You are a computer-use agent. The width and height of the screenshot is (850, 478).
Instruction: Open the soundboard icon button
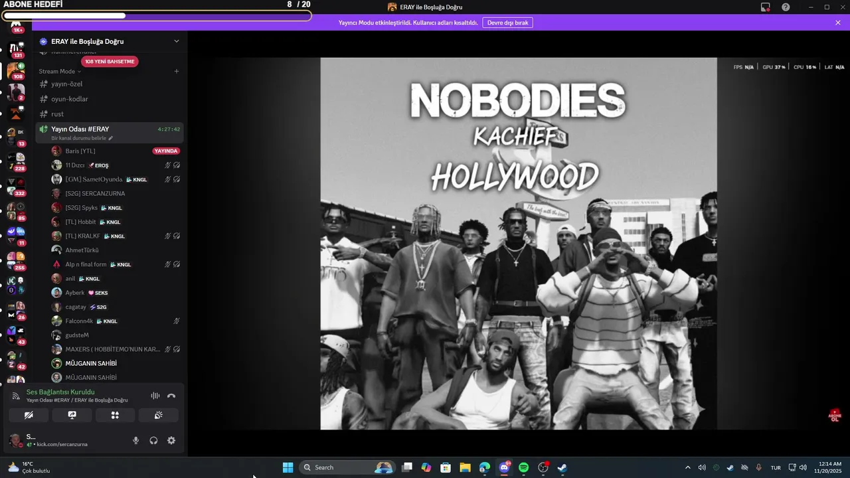point(158,415)
